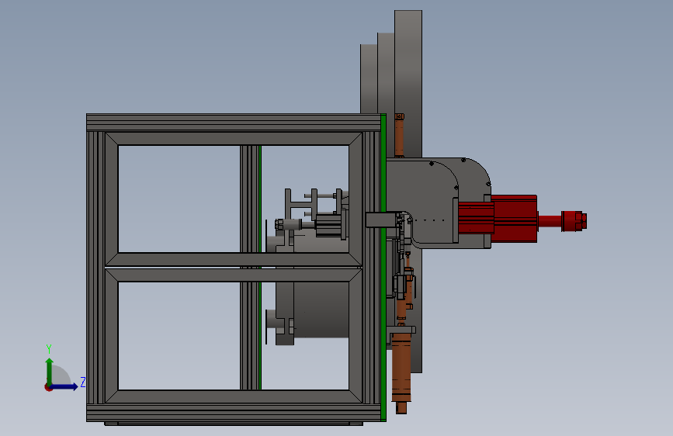Select the gray block protruding through green plate

tap(380, 220)
